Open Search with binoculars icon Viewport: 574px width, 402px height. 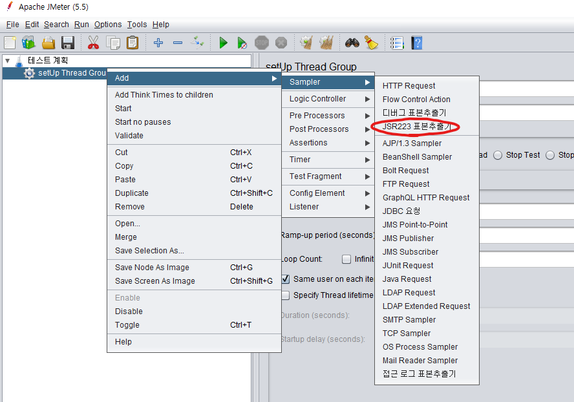(x=352, y=43)
